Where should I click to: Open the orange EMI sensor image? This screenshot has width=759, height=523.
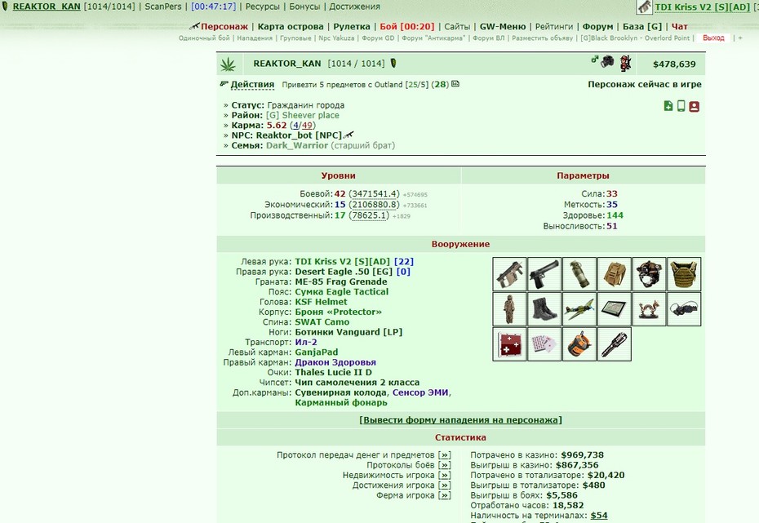(x=579, y=344)
